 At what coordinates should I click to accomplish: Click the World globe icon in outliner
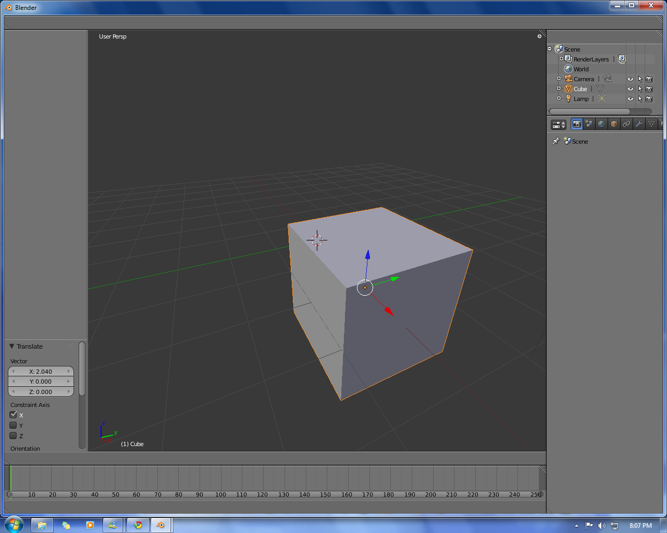[569, 69]
